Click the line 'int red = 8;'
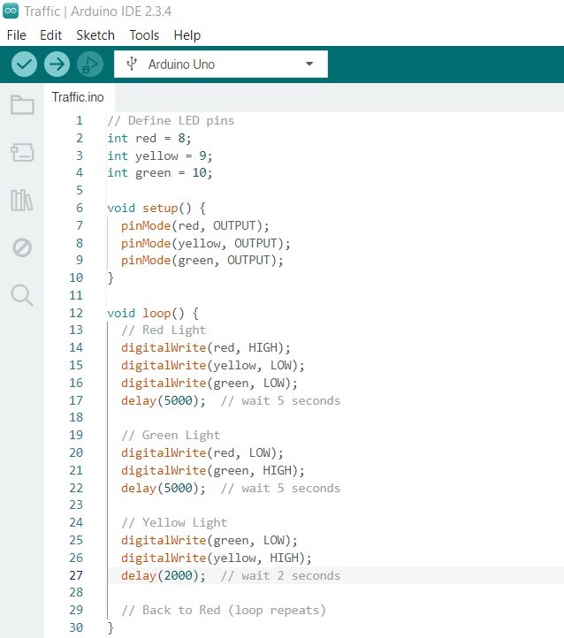The image size is (564, 638). (x=149, y=138)
